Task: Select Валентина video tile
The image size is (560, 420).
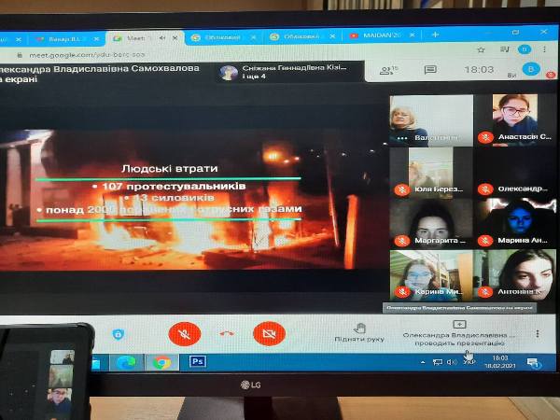Action: pos(431,120)
